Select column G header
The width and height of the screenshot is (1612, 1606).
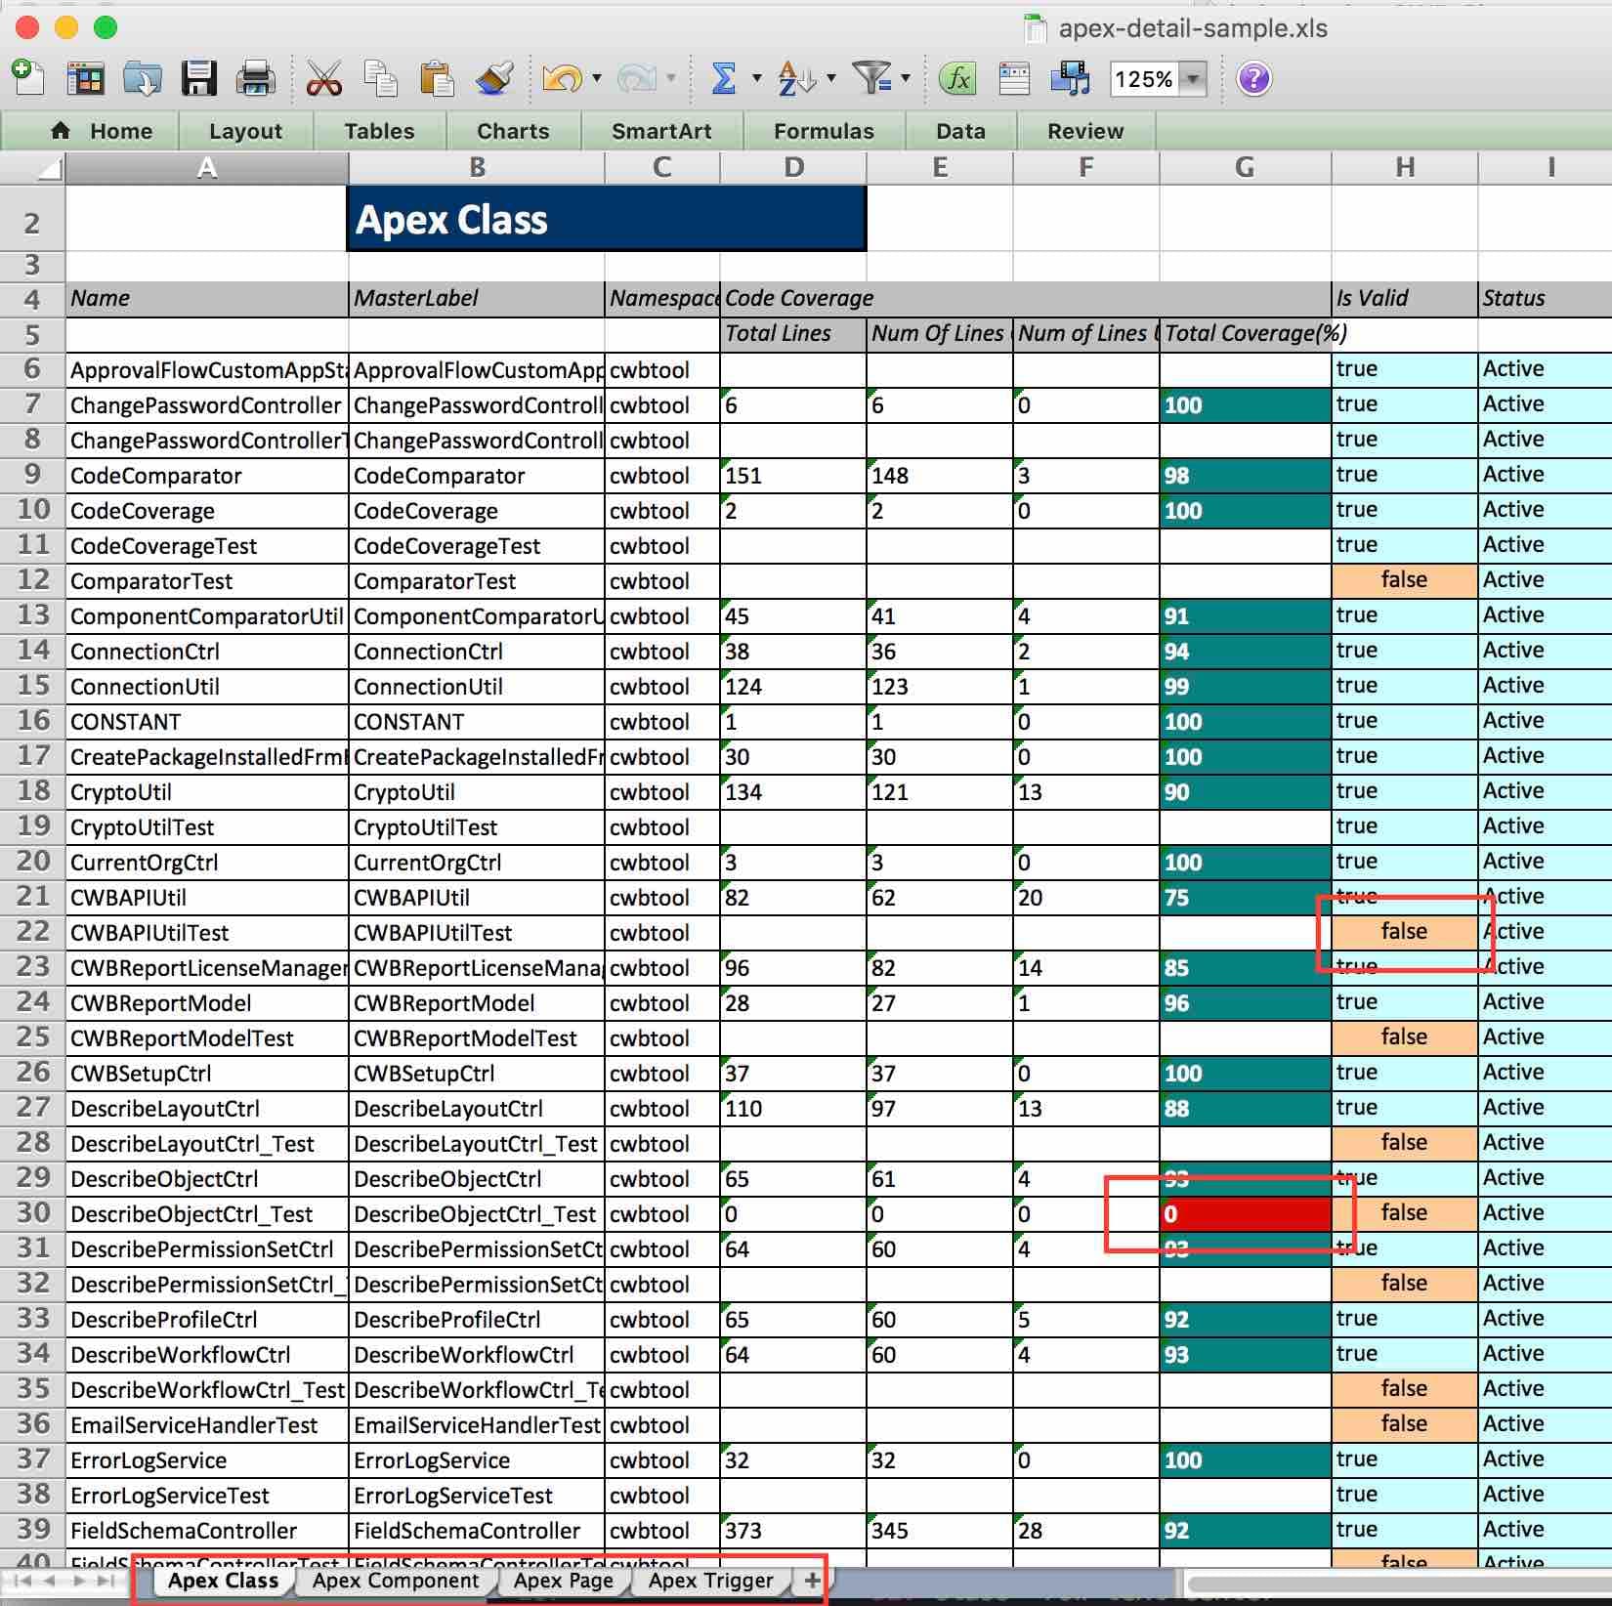[x=1245, y=168]
